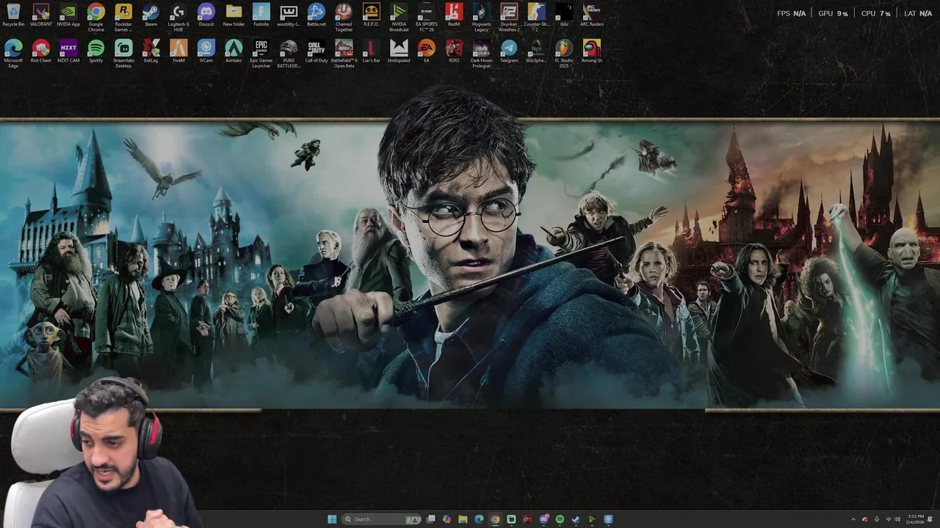This screenshot has height=528, width=940.
Task: Open Logitech G HUB shortcut
Action: 178,18
